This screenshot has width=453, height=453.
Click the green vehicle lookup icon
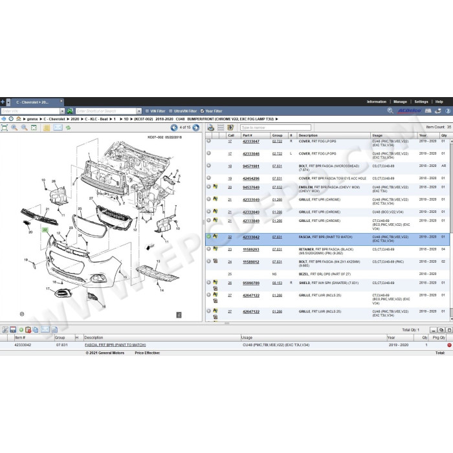point(70,111)
